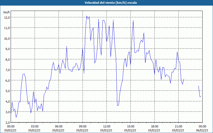Click the 12,0 y-axis value
This screenshot has height=133, width=213.
(x=7, y=17)
